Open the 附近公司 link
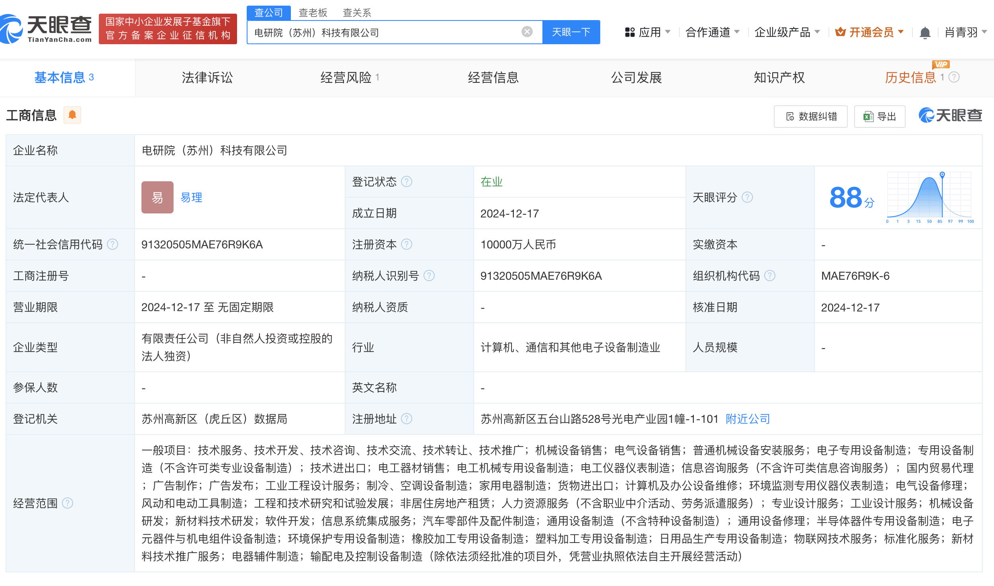 click(x=747, y=419)
